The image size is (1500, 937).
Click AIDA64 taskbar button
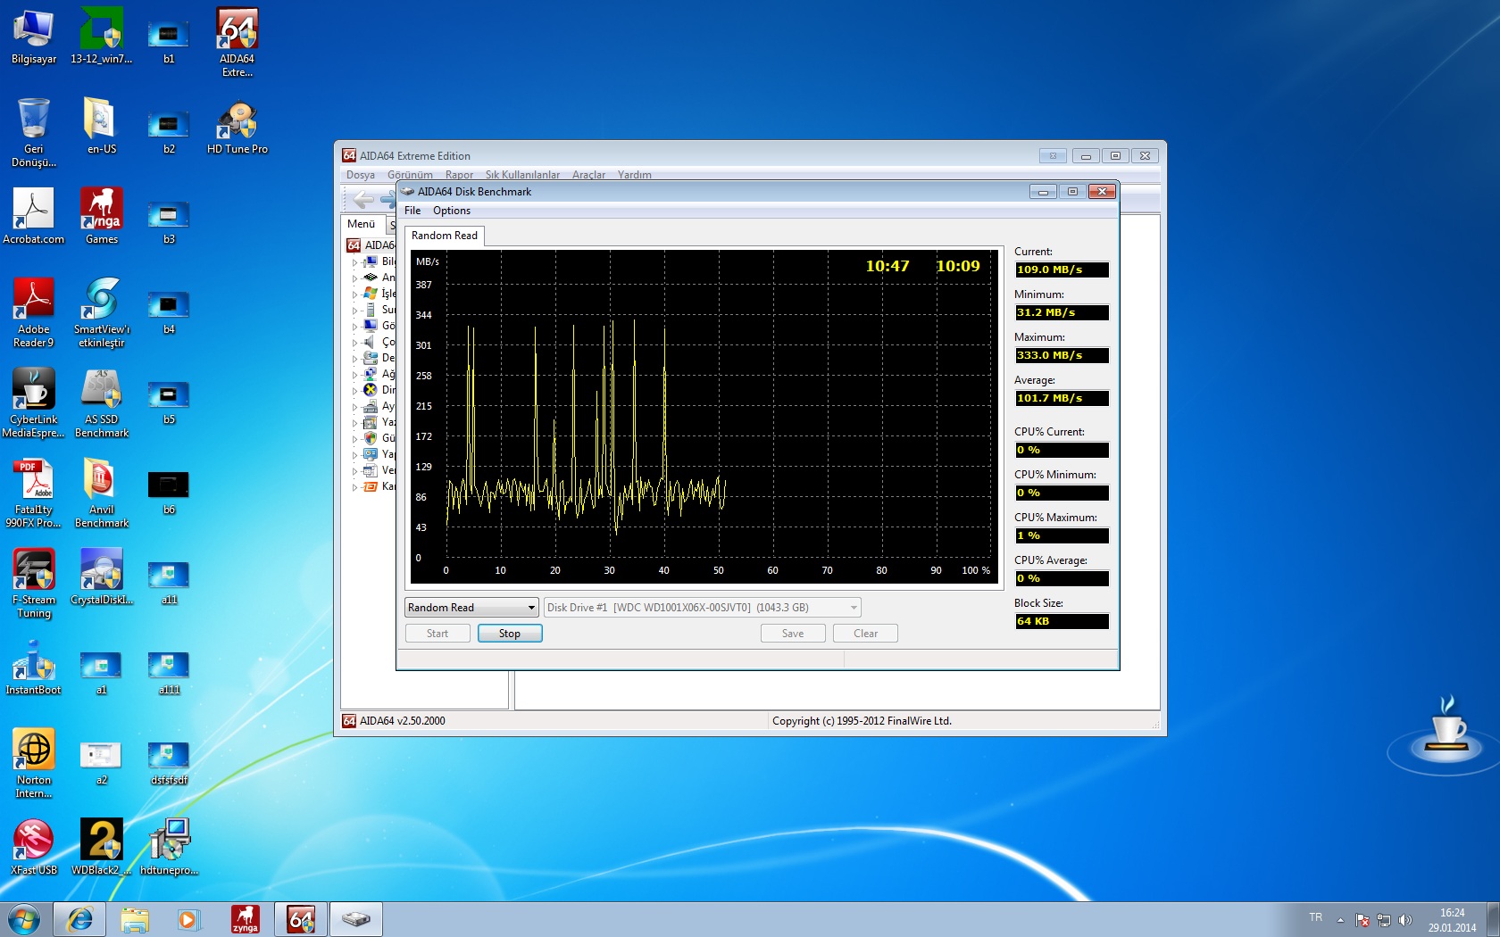coord(301,919)
